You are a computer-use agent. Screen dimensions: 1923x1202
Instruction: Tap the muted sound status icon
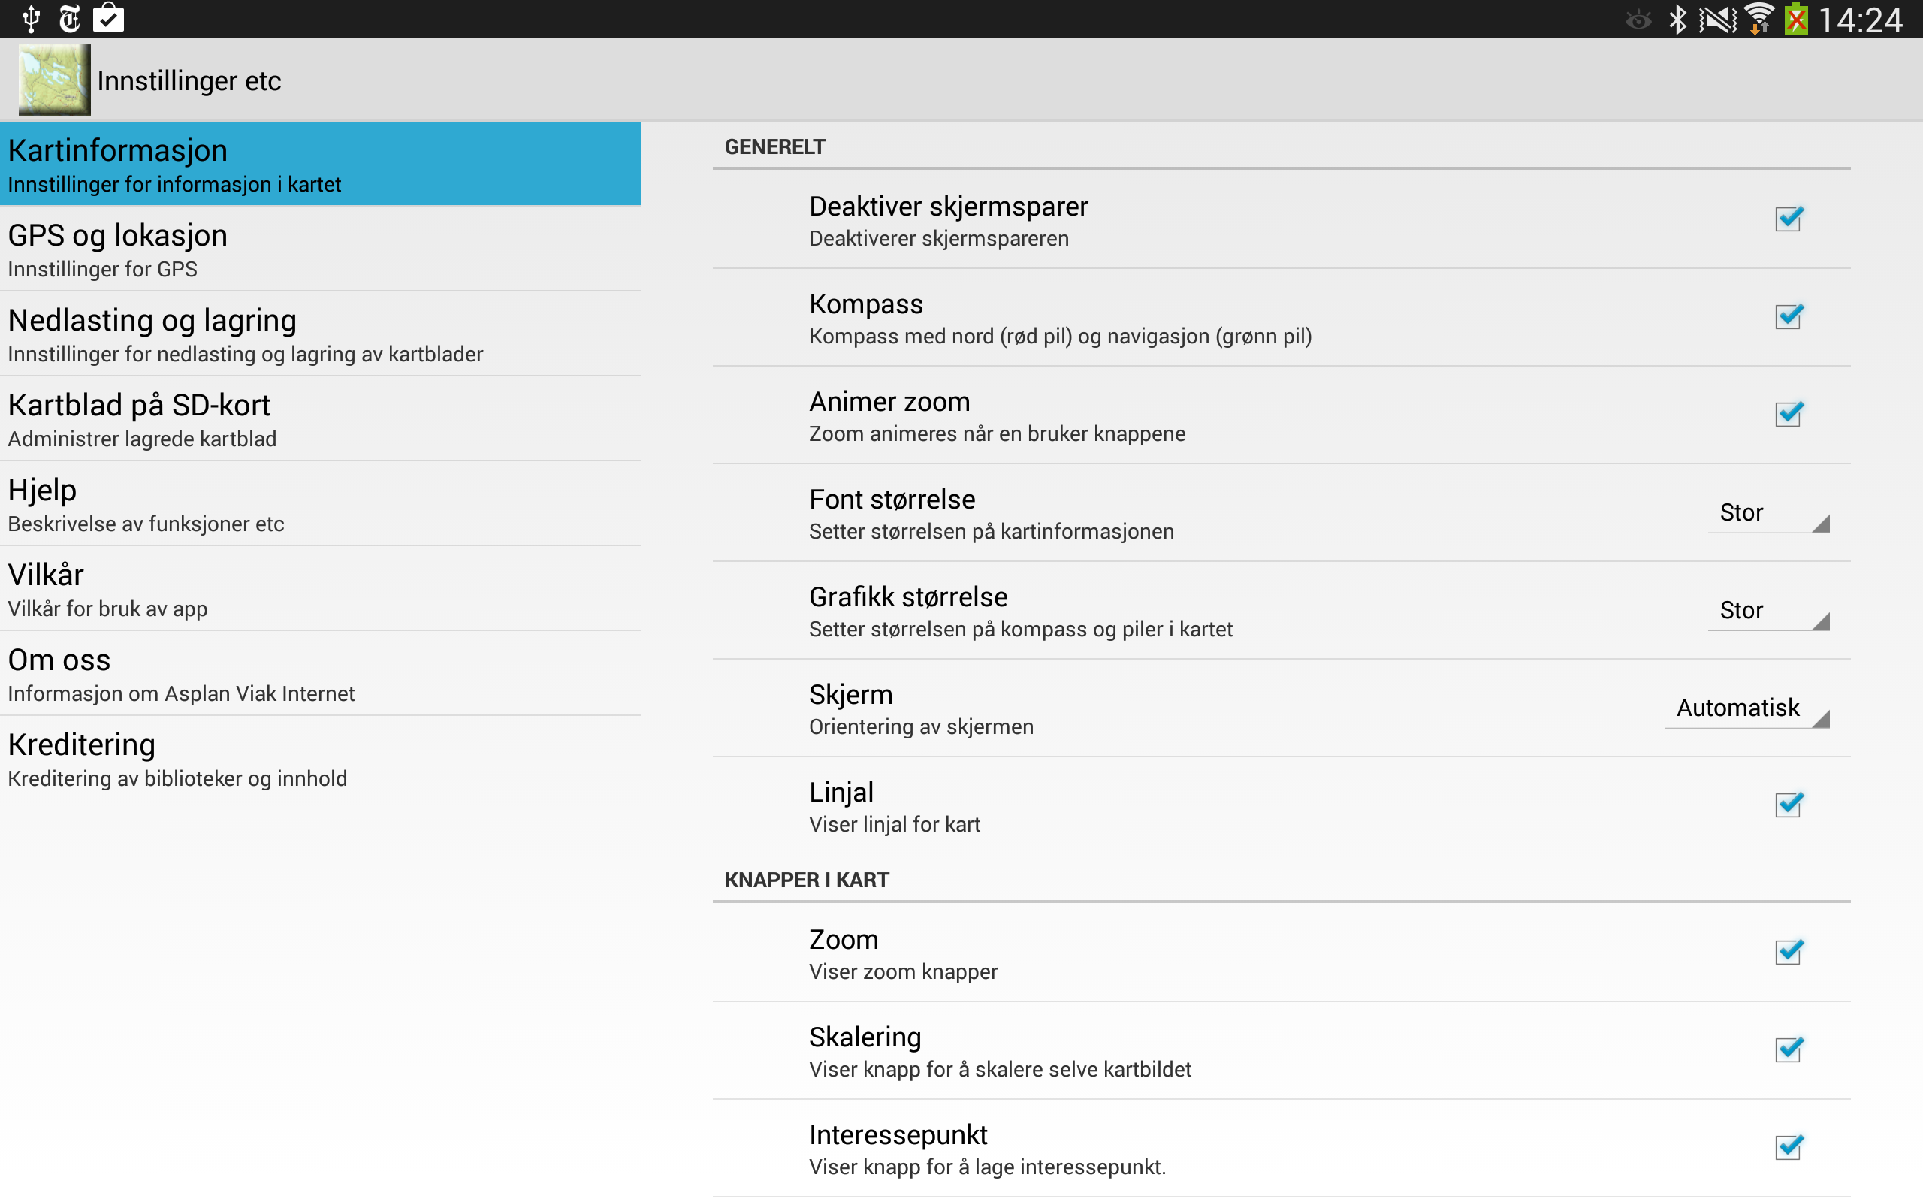[1717, 19]
